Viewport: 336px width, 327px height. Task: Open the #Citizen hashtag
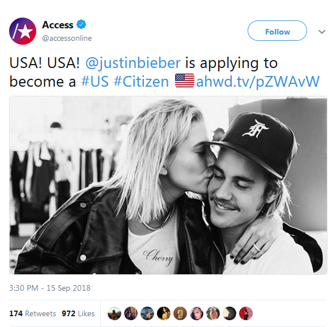[141, 82]
